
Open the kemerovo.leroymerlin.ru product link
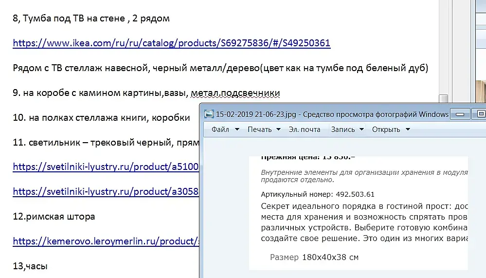[x=106, y=241]
